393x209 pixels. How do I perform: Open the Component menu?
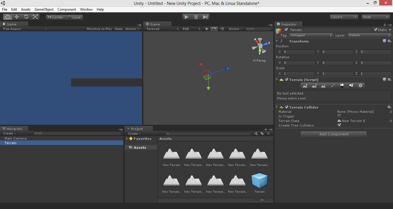tap(67, 9)
